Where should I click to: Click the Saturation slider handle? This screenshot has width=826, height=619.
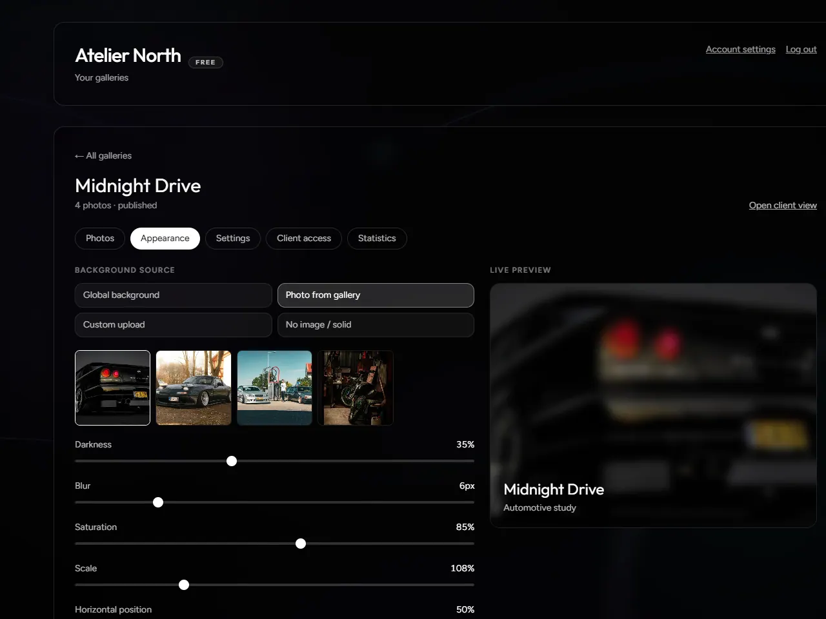click(301, 544)
